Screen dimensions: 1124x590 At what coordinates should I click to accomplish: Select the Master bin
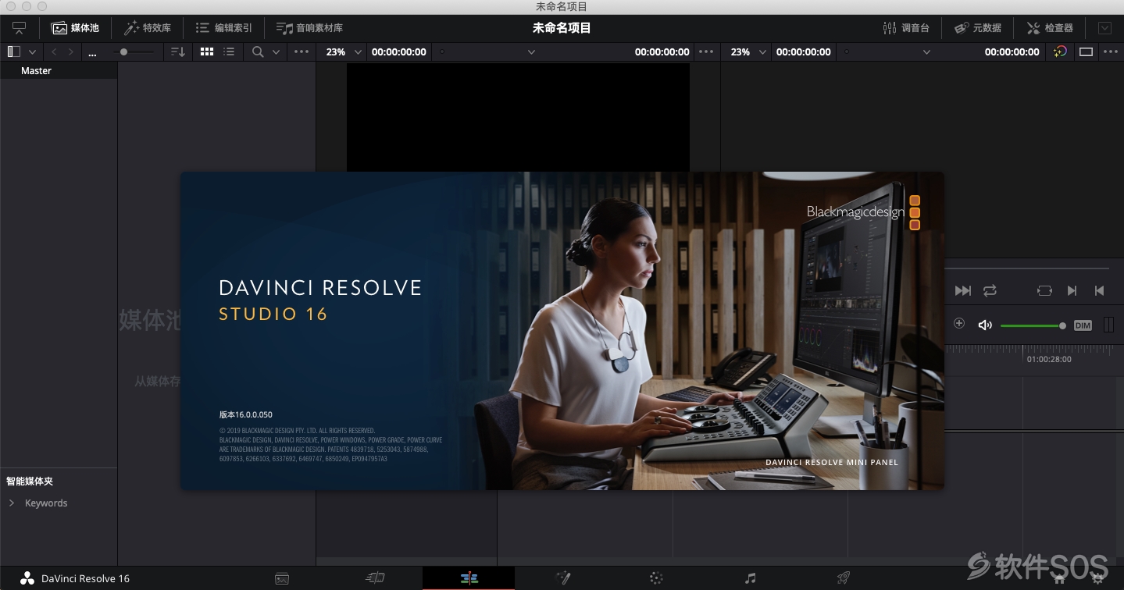click(59, 70)
